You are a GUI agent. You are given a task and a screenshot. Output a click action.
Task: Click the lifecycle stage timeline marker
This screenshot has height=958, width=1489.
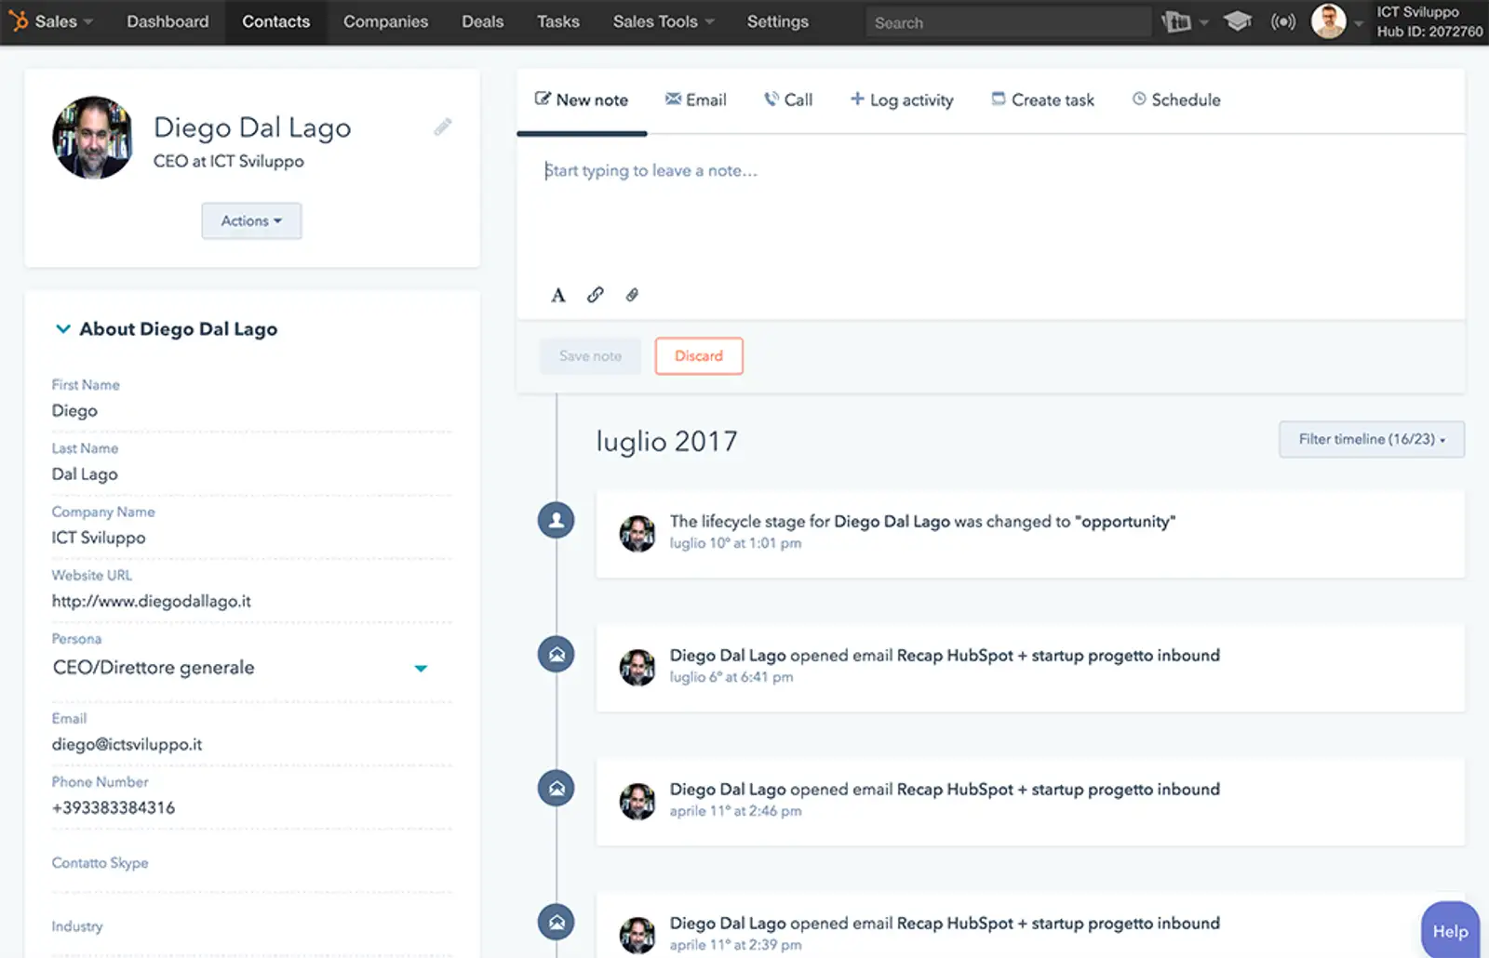click(x=557, y=520)
